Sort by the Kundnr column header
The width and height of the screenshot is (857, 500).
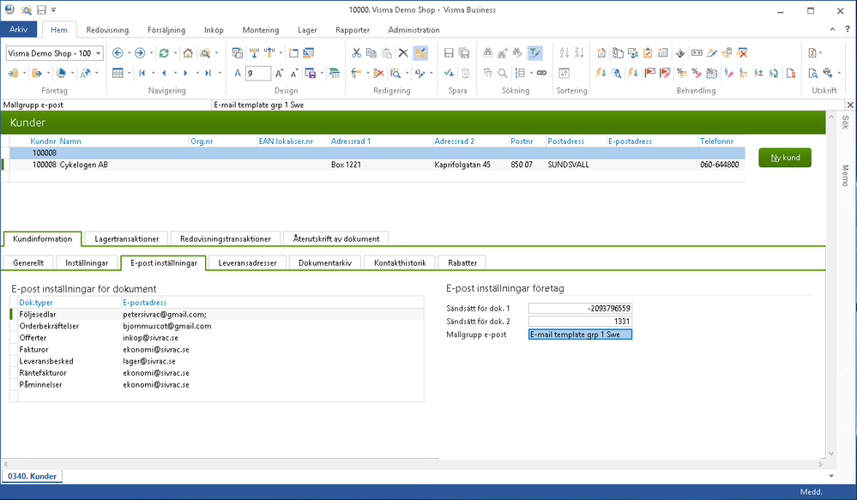(x=43, y=141)
